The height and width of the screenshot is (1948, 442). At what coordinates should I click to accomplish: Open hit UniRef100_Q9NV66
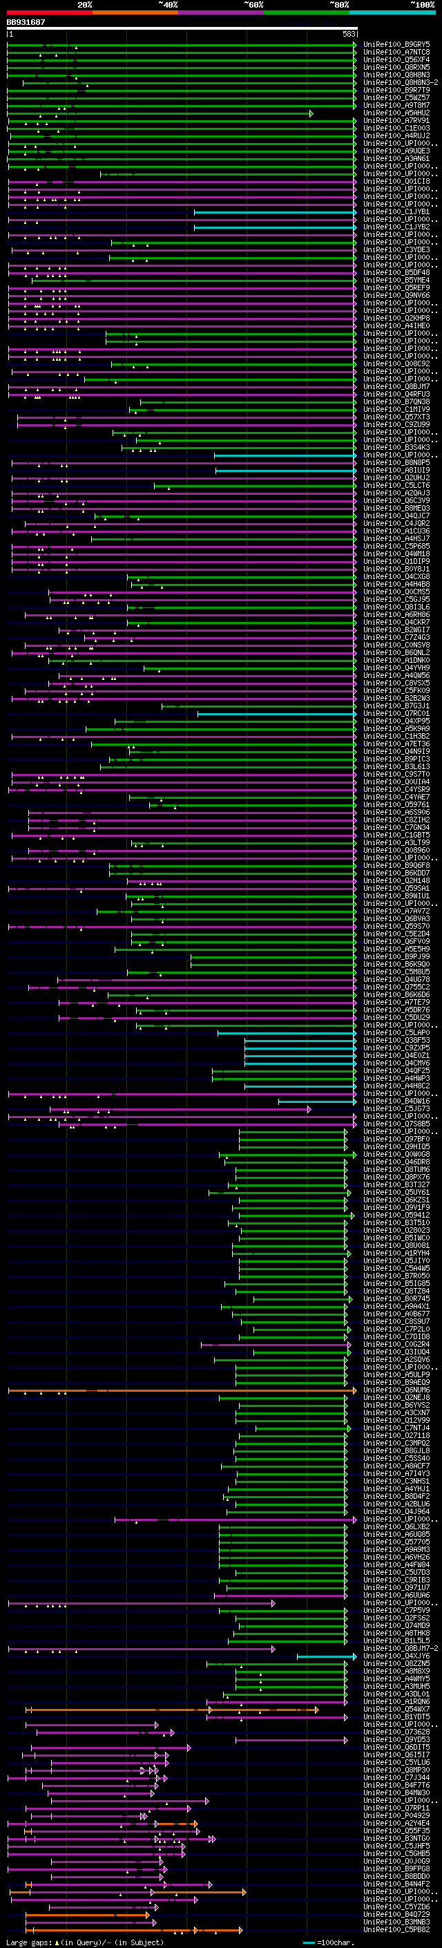[396, 295]
